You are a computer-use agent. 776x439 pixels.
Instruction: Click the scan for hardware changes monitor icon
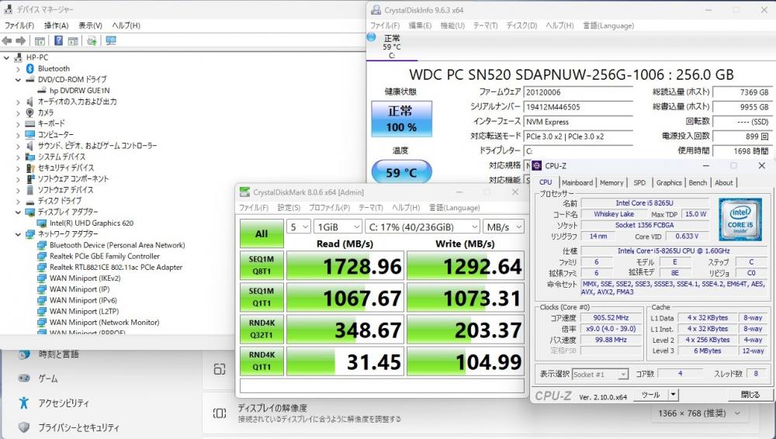[111, 40]
